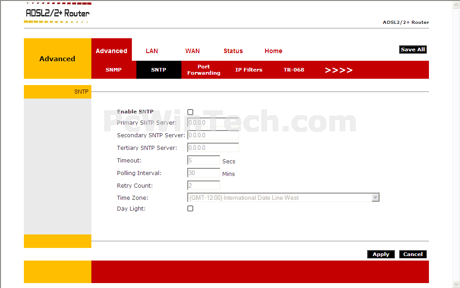
Task: Click the SNTP sidebar label
Action: 81,92
